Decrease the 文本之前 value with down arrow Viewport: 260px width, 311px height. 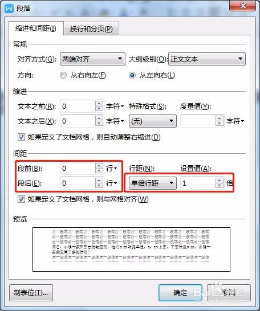(x=99, y=109)
